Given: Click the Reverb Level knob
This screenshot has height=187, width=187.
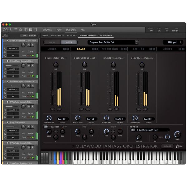Looking at the screenshot, I should click(x=177, y=134).
